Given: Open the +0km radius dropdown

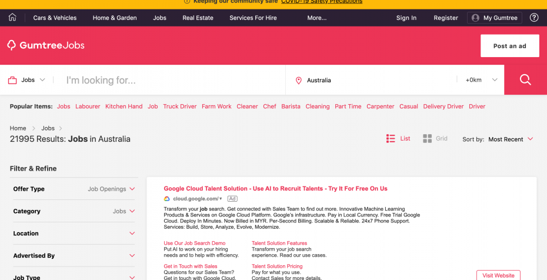Looking at the screenshot, I should (481, 80).
